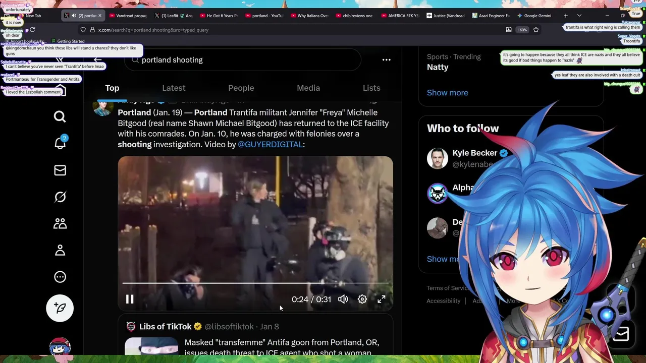646x363 pixels.
Task: Bookmark this page with star icon
Action: [x=536, y=30]
